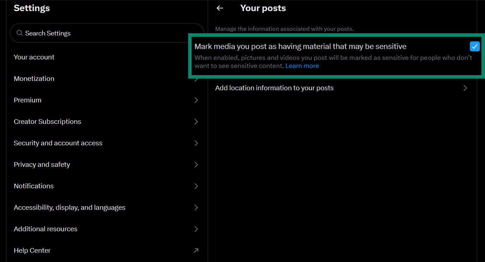
Task: Click the arrow next to Creator Subscriptions
Action: (196, 122)
